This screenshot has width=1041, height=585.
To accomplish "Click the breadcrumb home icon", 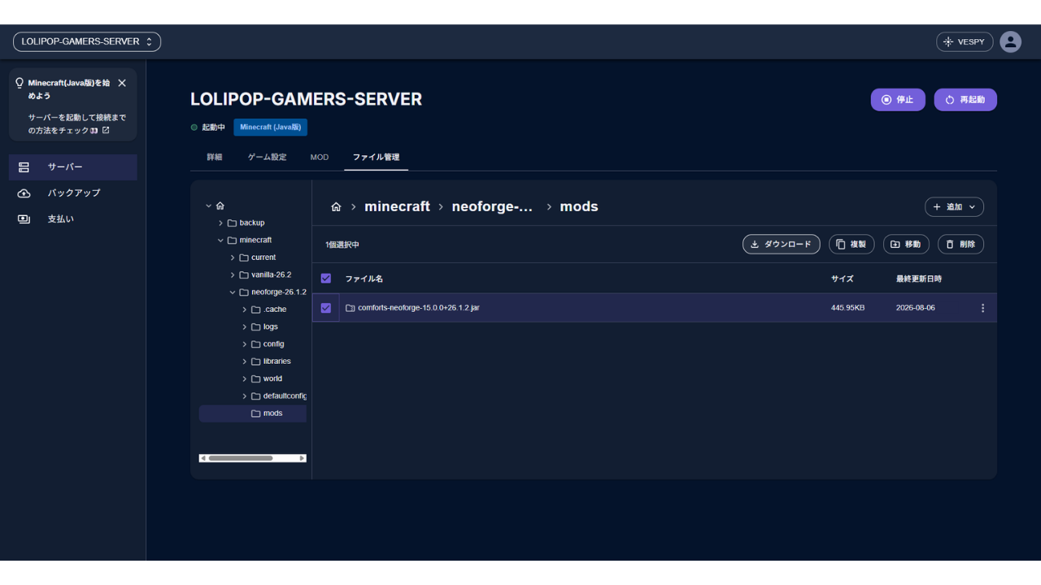I will [336, 207].
